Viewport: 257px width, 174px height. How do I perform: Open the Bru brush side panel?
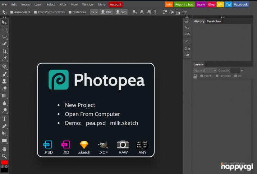point(187,41)
